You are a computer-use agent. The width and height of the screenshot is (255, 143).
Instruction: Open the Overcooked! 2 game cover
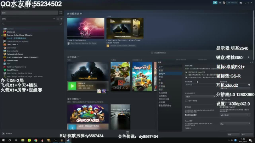142,76
